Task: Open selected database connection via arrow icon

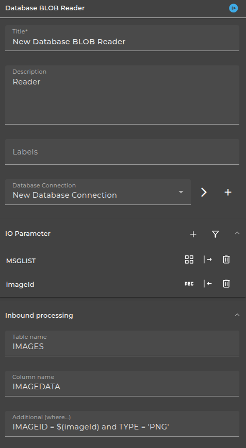Action: tap(204, 192)
